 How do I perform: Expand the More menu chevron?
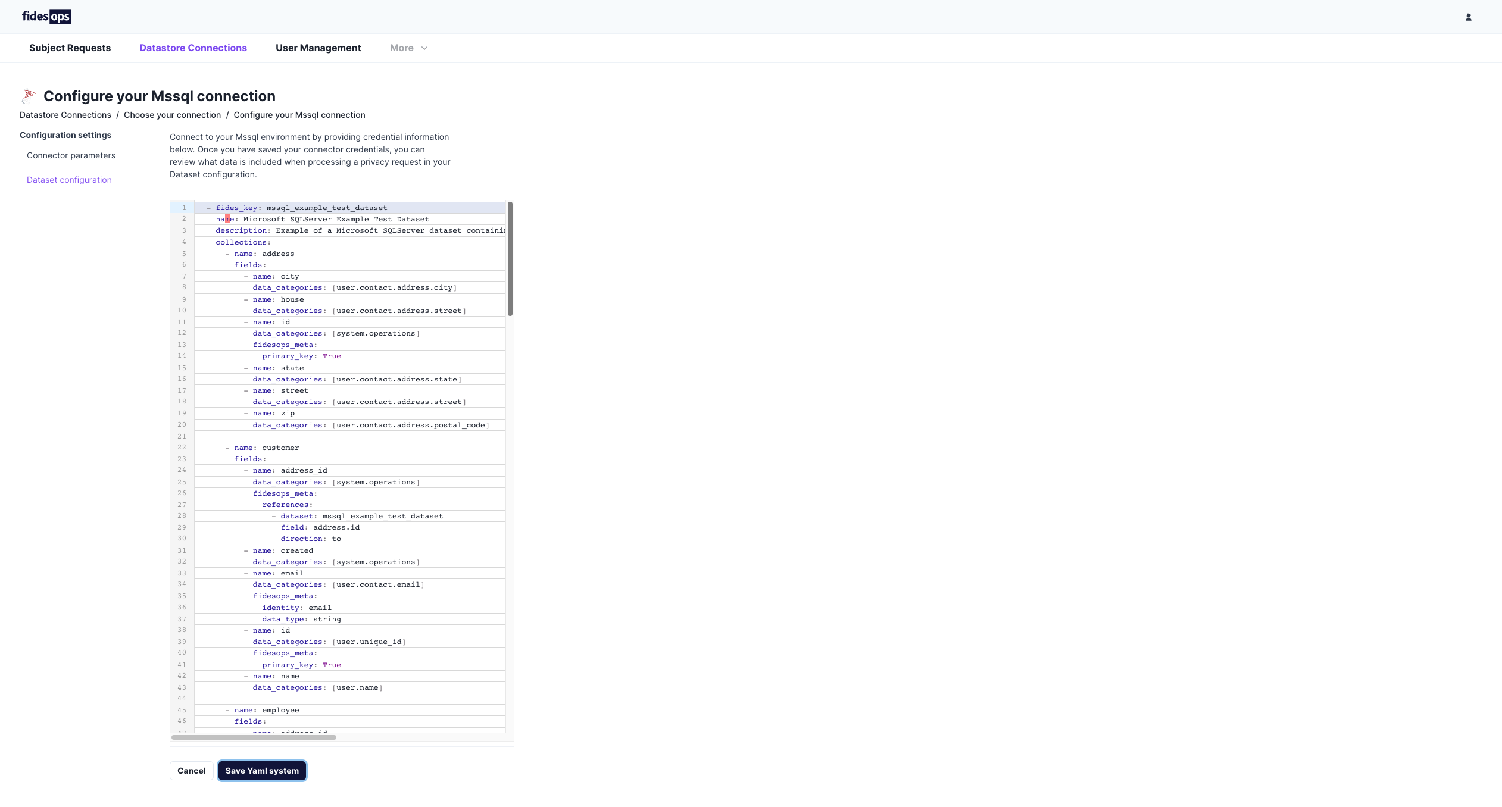[x=424, y=48]
